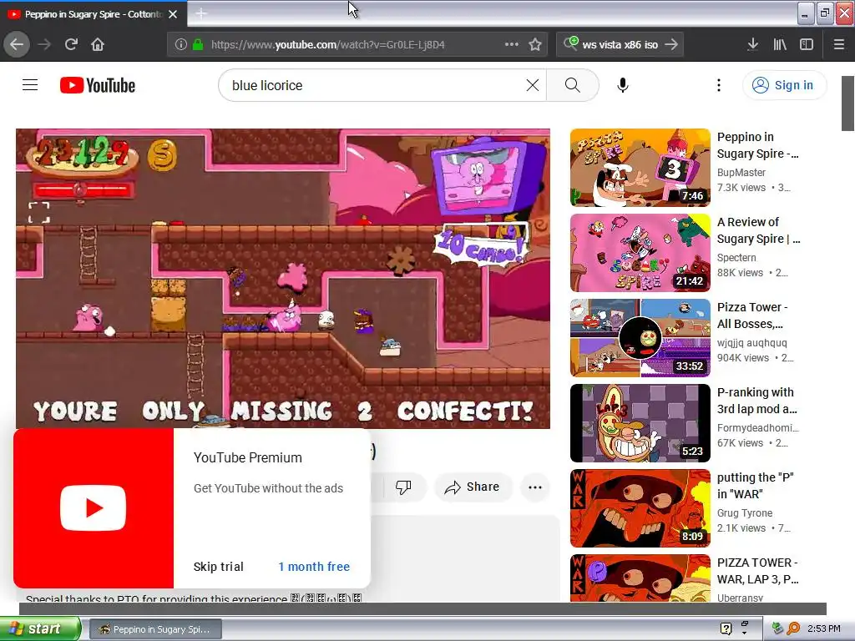Open YouTube settings three-dot menu
This screenshot has width=855, height=641.
[x=719, y=85]
